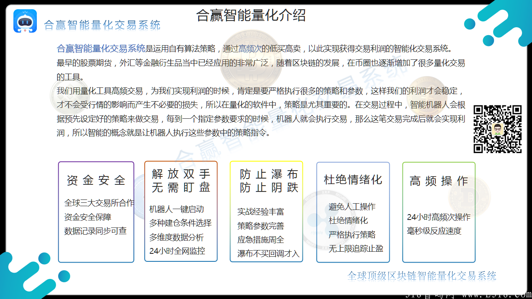Select the line 毫秒级反应速度
This screenshot has width=532, height=299.
click(x=434, y=231)
